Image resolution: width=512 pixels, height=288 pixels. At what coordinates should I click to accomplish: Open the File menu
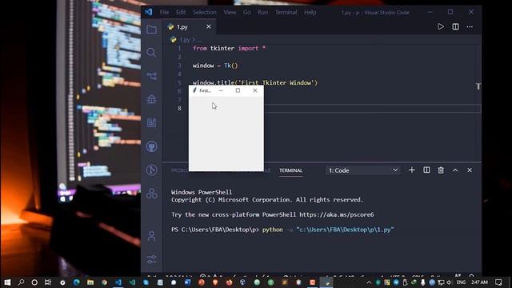coord(164,13)
